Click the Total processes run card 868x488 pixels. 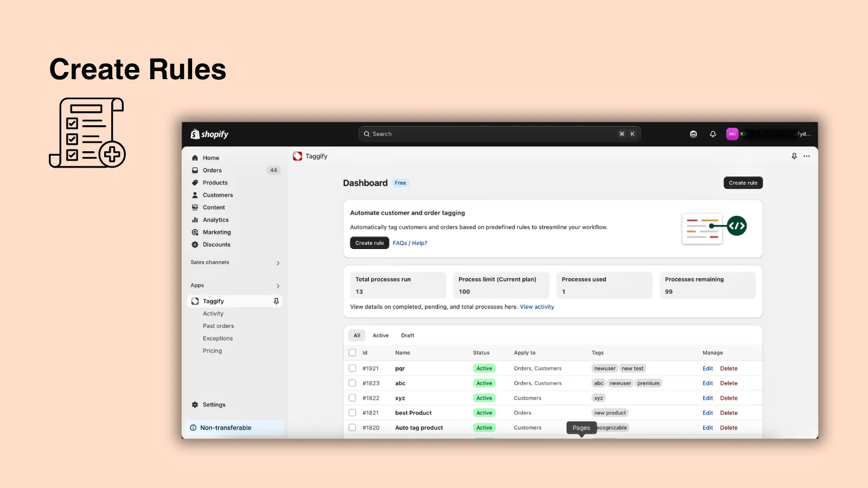click(x=398, y=285)
